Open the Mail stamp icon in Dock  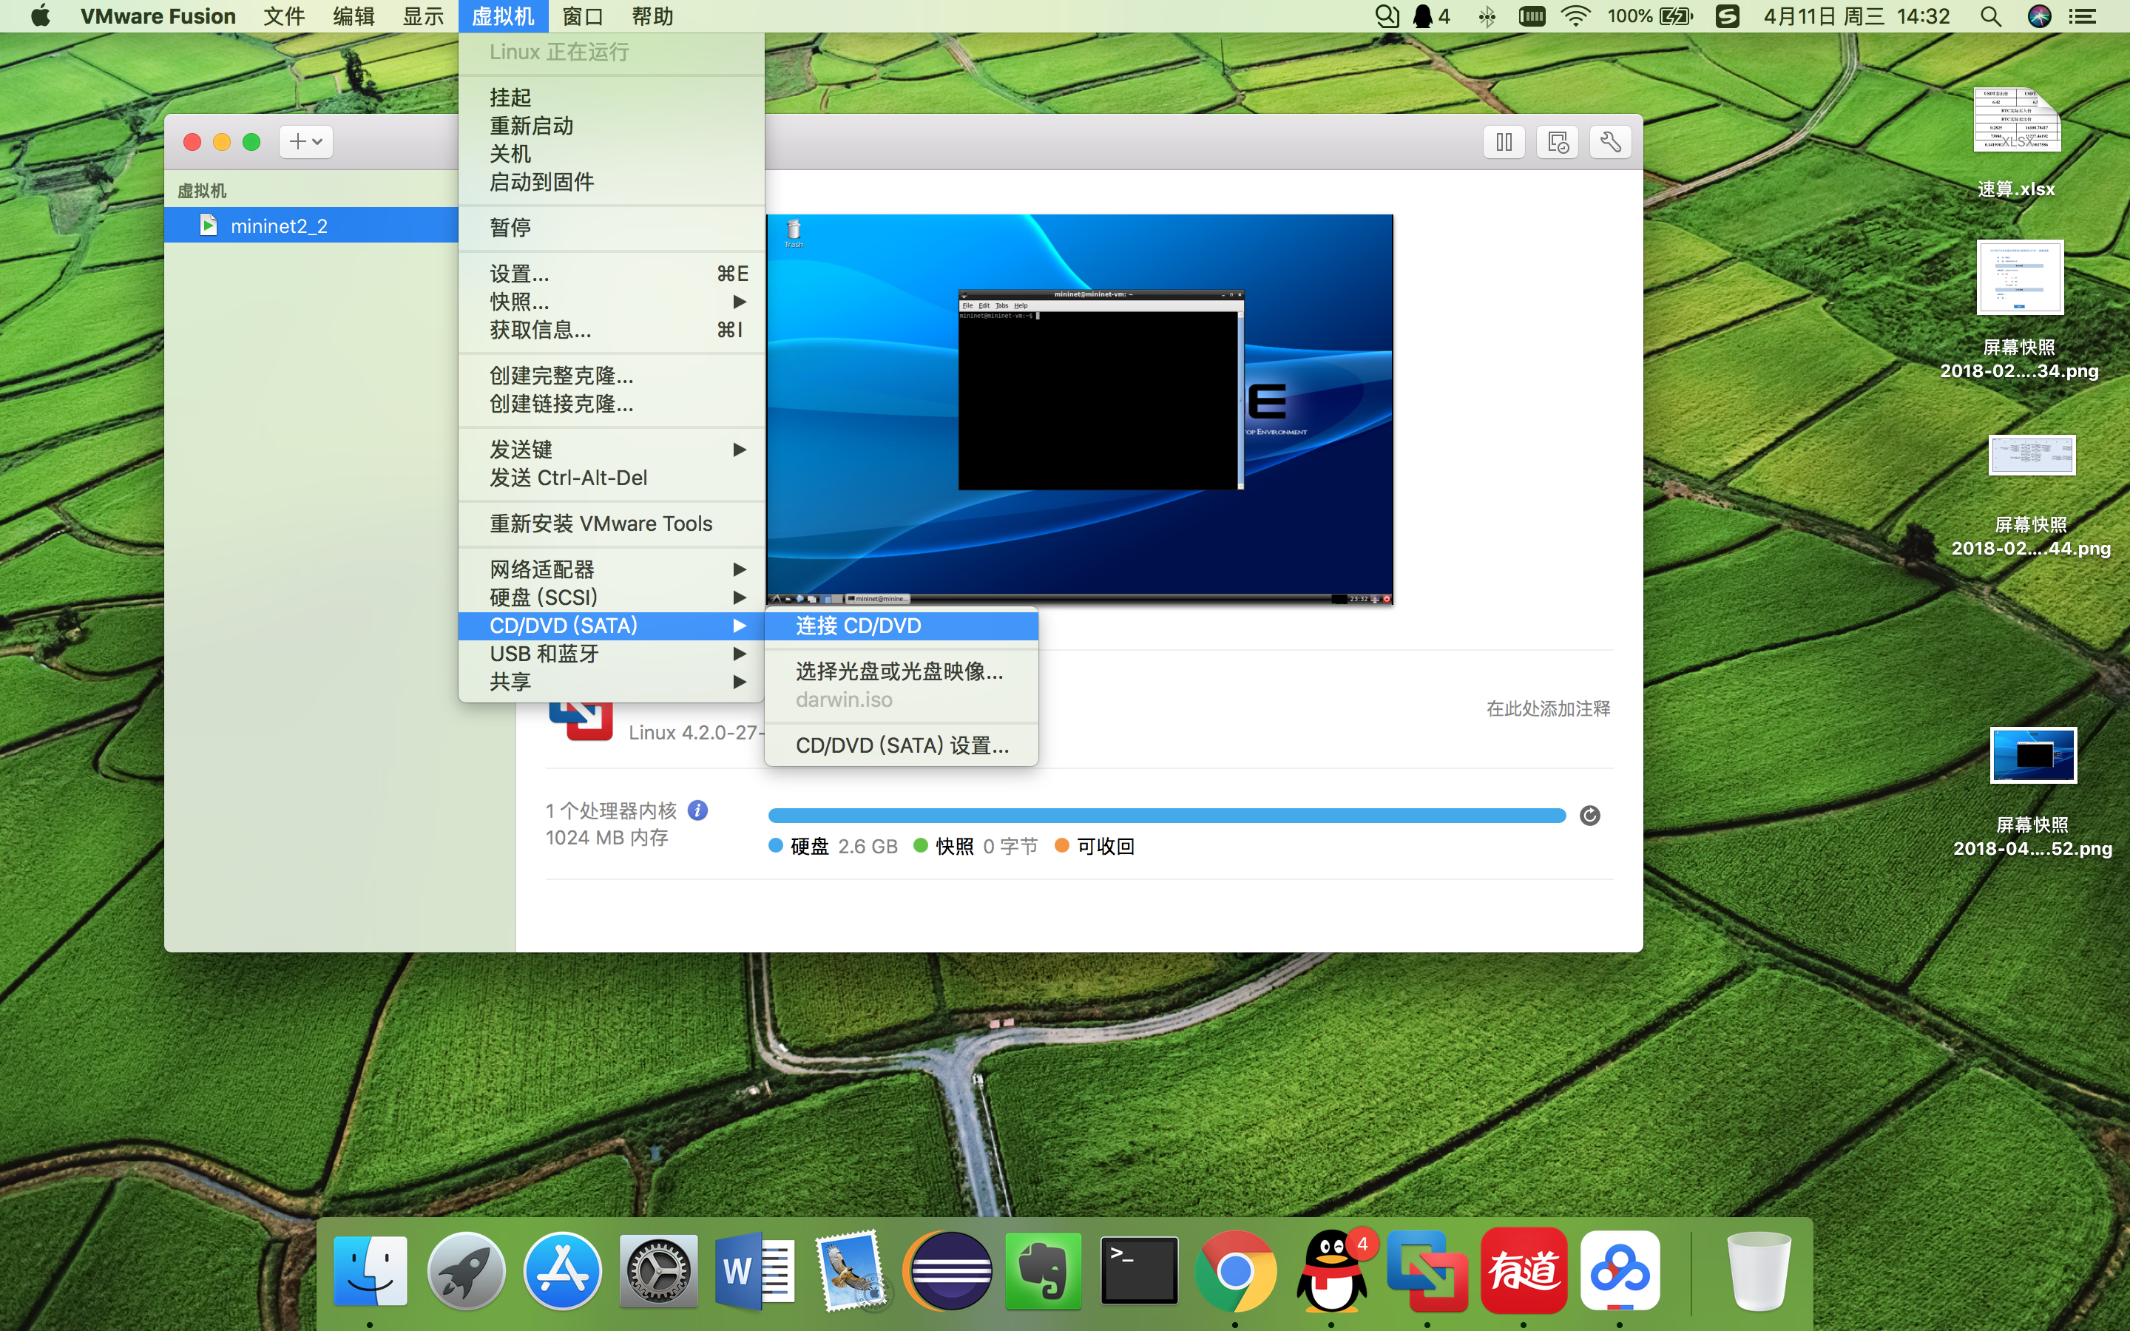(x=851, y=1270)
